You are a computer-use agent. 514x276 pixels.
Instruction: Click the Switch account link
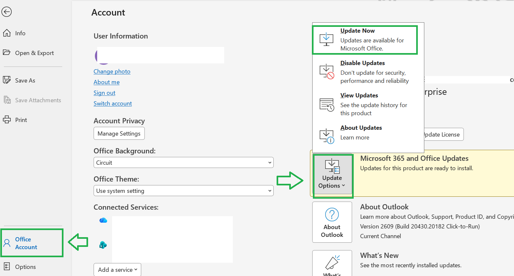point(113,104)
